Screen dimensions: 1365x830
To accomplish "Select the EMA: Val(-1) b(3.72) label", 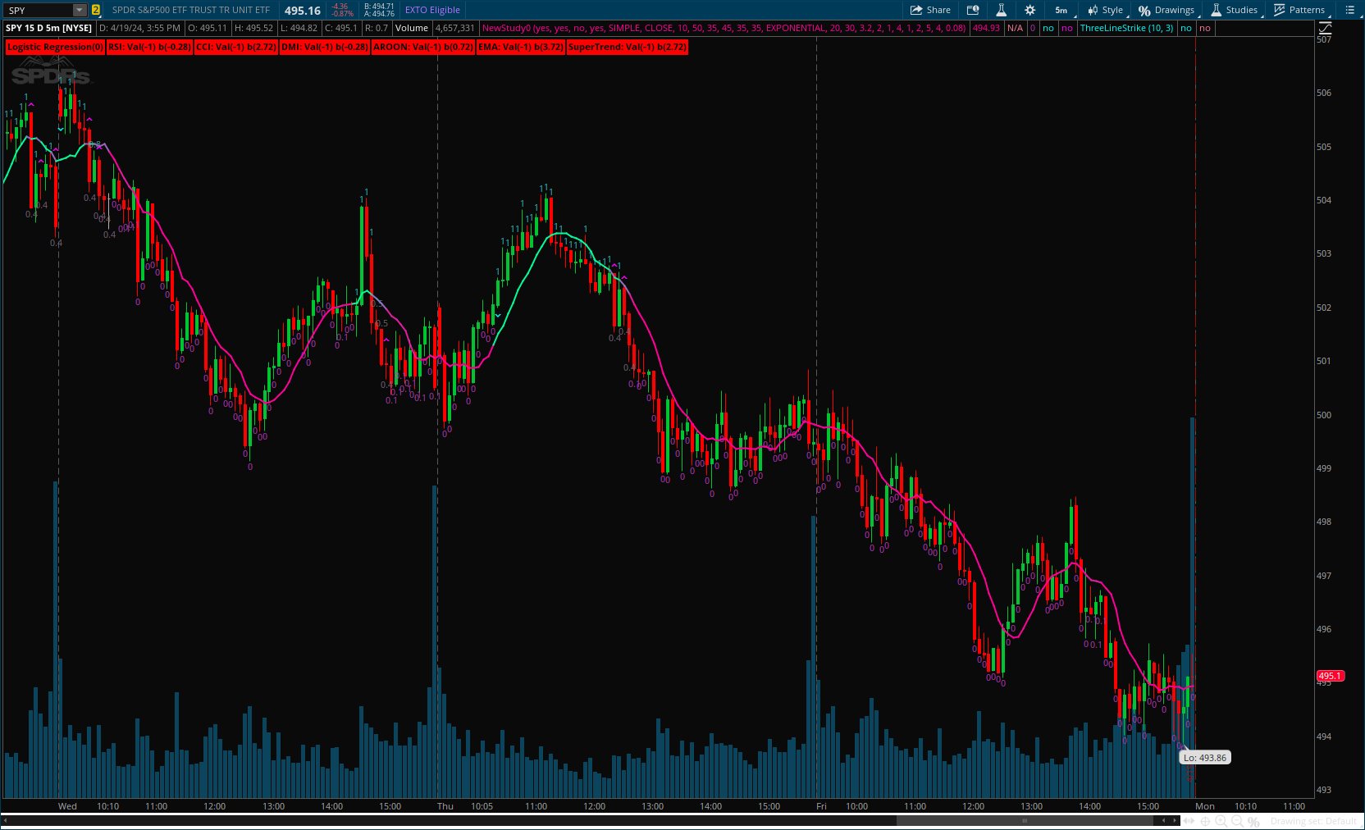I will point(521,47).
